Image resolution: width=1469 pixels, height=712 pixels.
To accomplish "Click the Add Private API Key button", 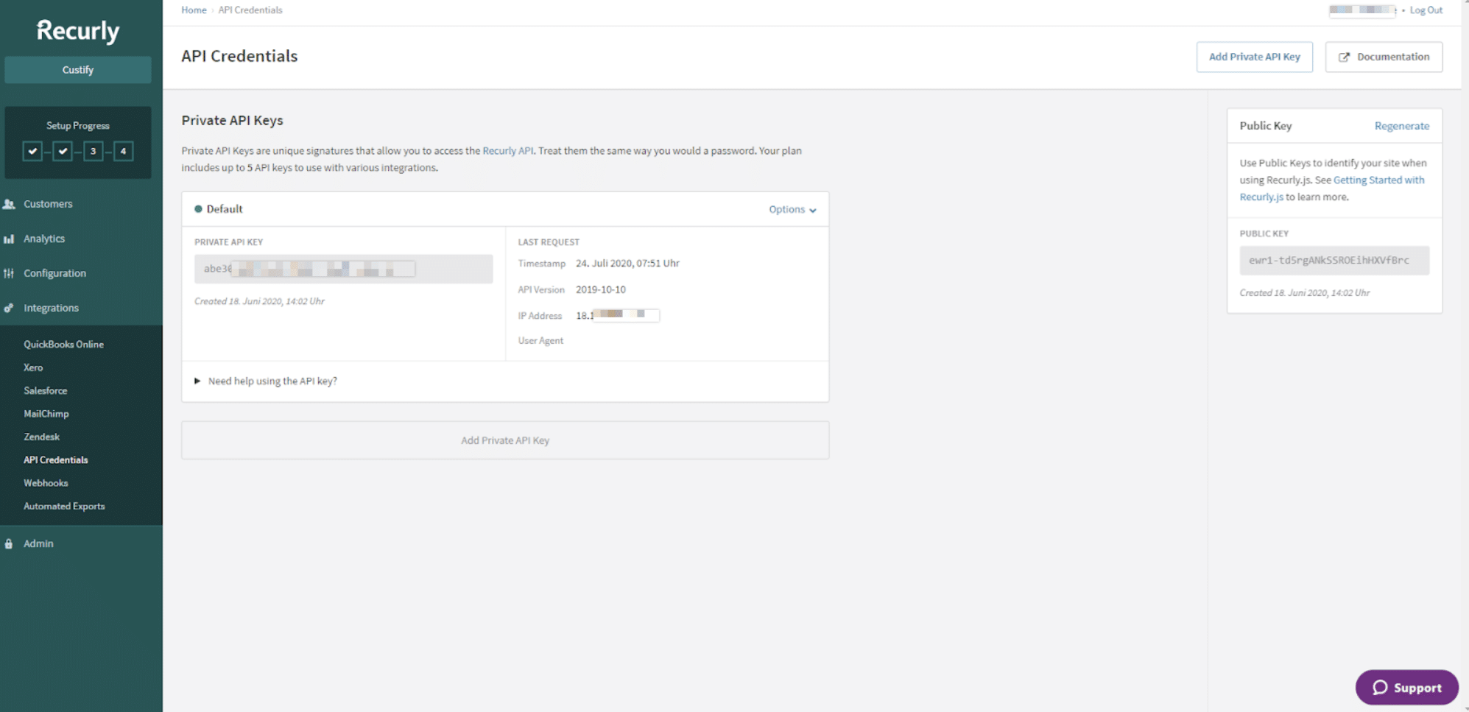I will [x=1254, y=57].
